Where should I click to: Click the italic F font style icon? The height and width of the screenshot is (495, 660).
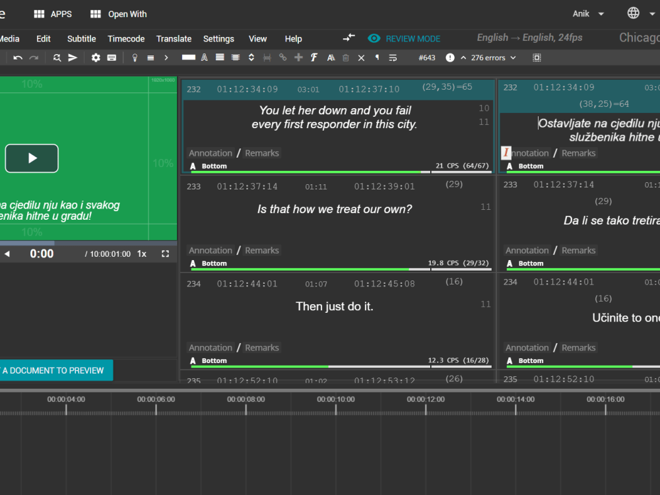(x=314, y=57)
